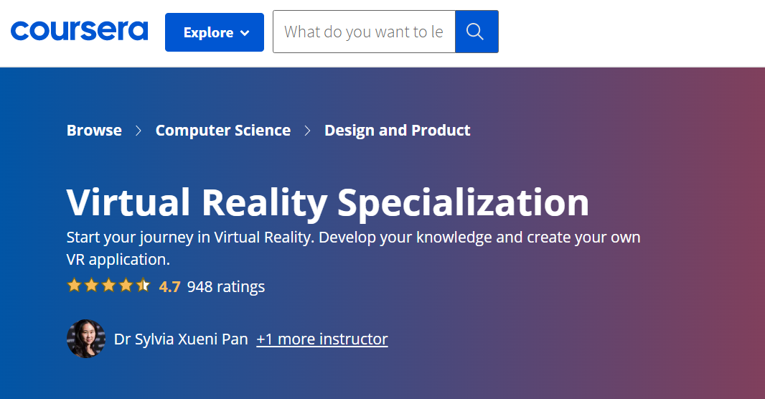Click the magnifying glass search button

pyautogui.click(x=477, y=32)
